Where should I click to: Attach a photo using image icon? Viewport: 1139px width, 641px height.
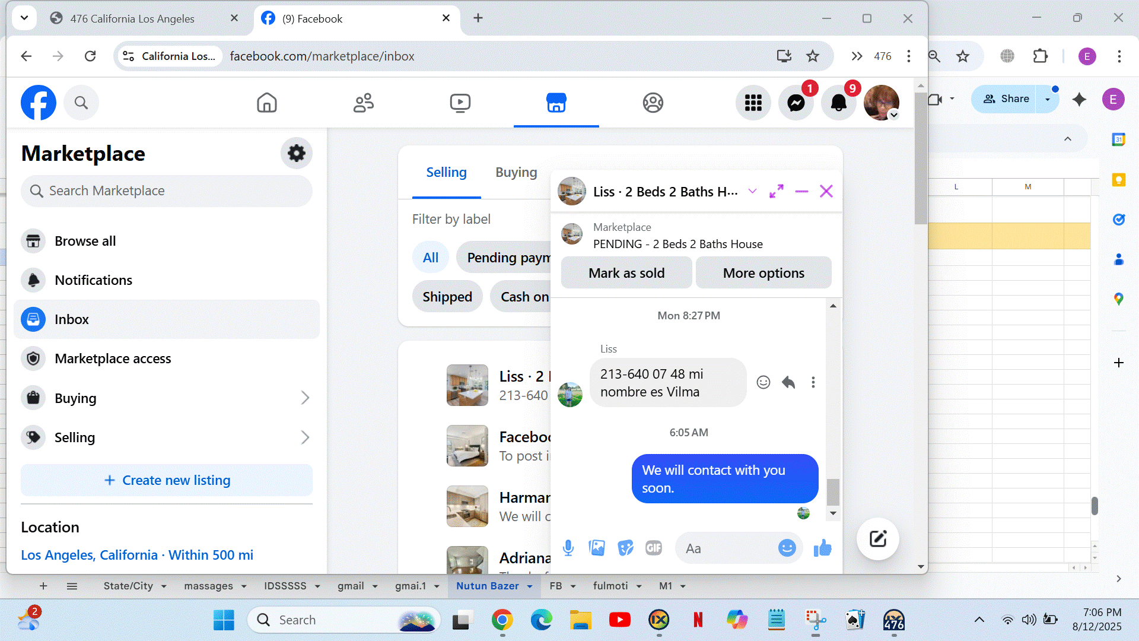click(x=597, y=548)
